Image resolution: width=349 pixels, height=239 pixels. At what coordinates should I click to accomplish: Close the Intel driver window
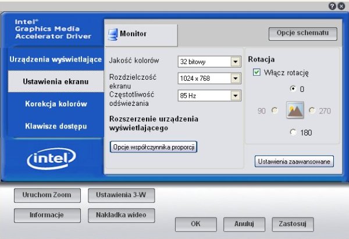click(x=341, y=6)
